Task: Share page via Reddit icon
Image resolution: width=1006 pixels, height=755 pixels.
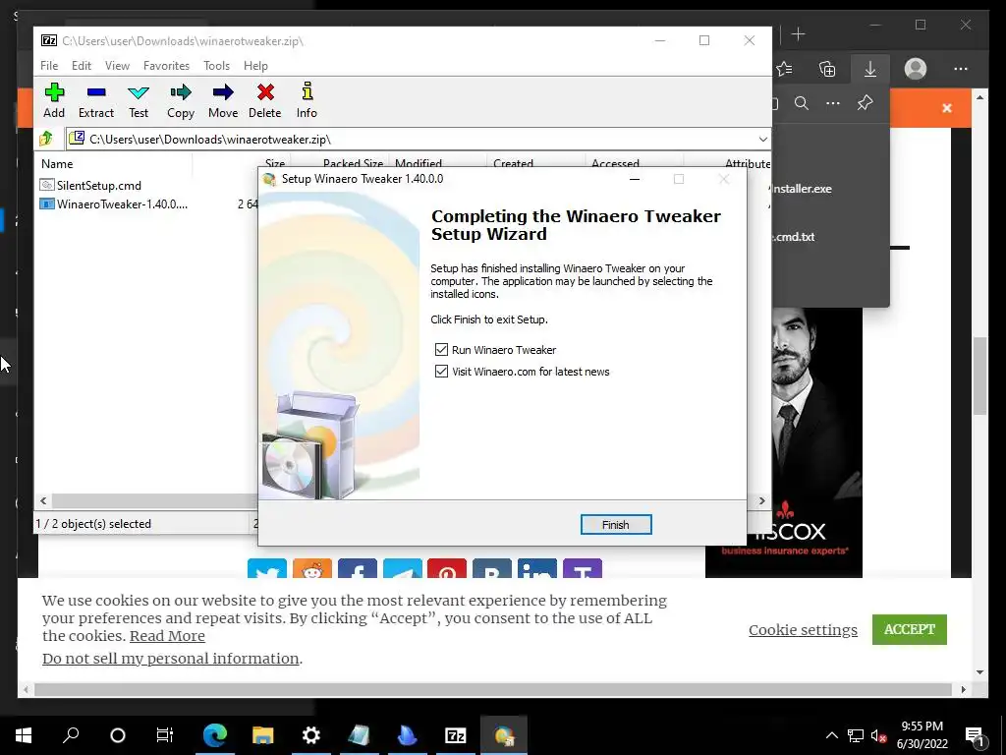Action: click(x=312, y=569)
